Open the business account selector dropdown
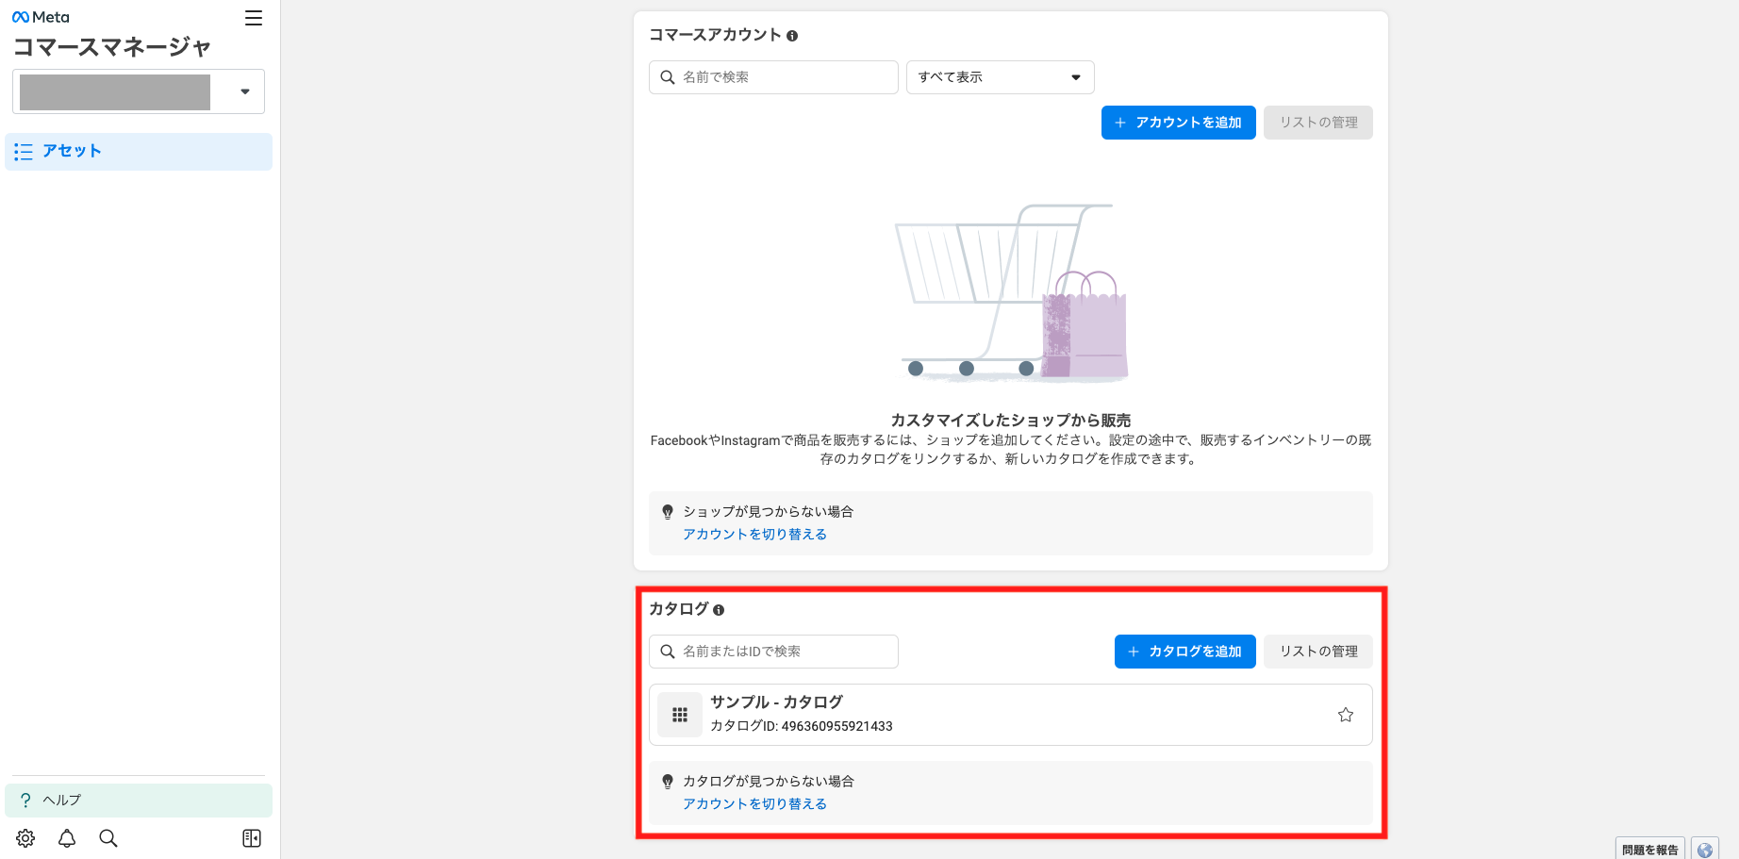The image size is (1739, 859). [x=139, y=91]
